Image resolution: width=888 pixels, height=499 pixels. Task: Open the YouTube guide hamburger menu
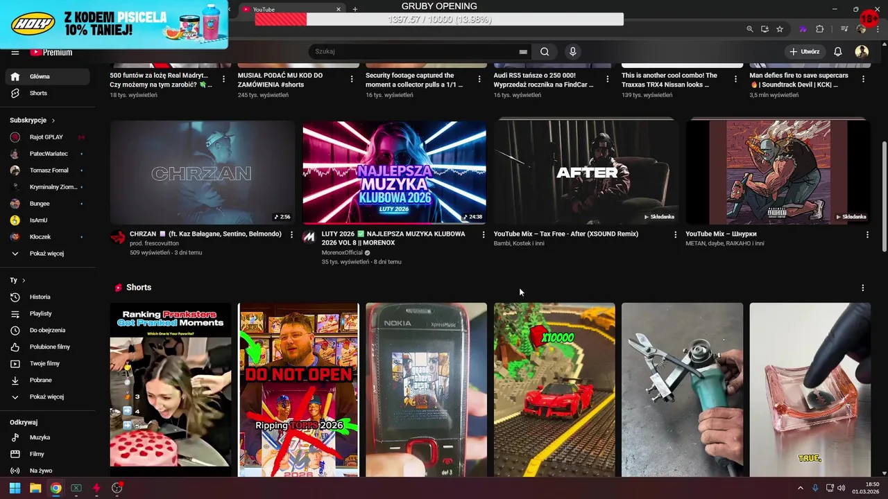[x=15, y=52]
